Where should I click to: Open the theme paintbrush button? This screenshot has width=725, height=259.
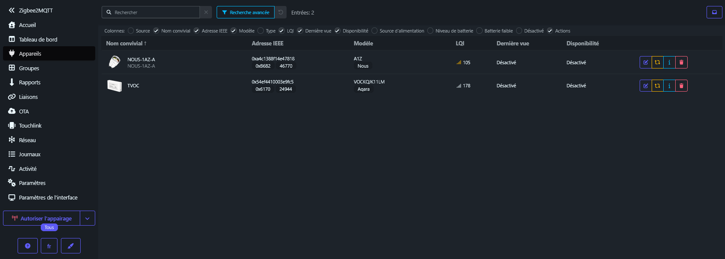pos(71,246)
